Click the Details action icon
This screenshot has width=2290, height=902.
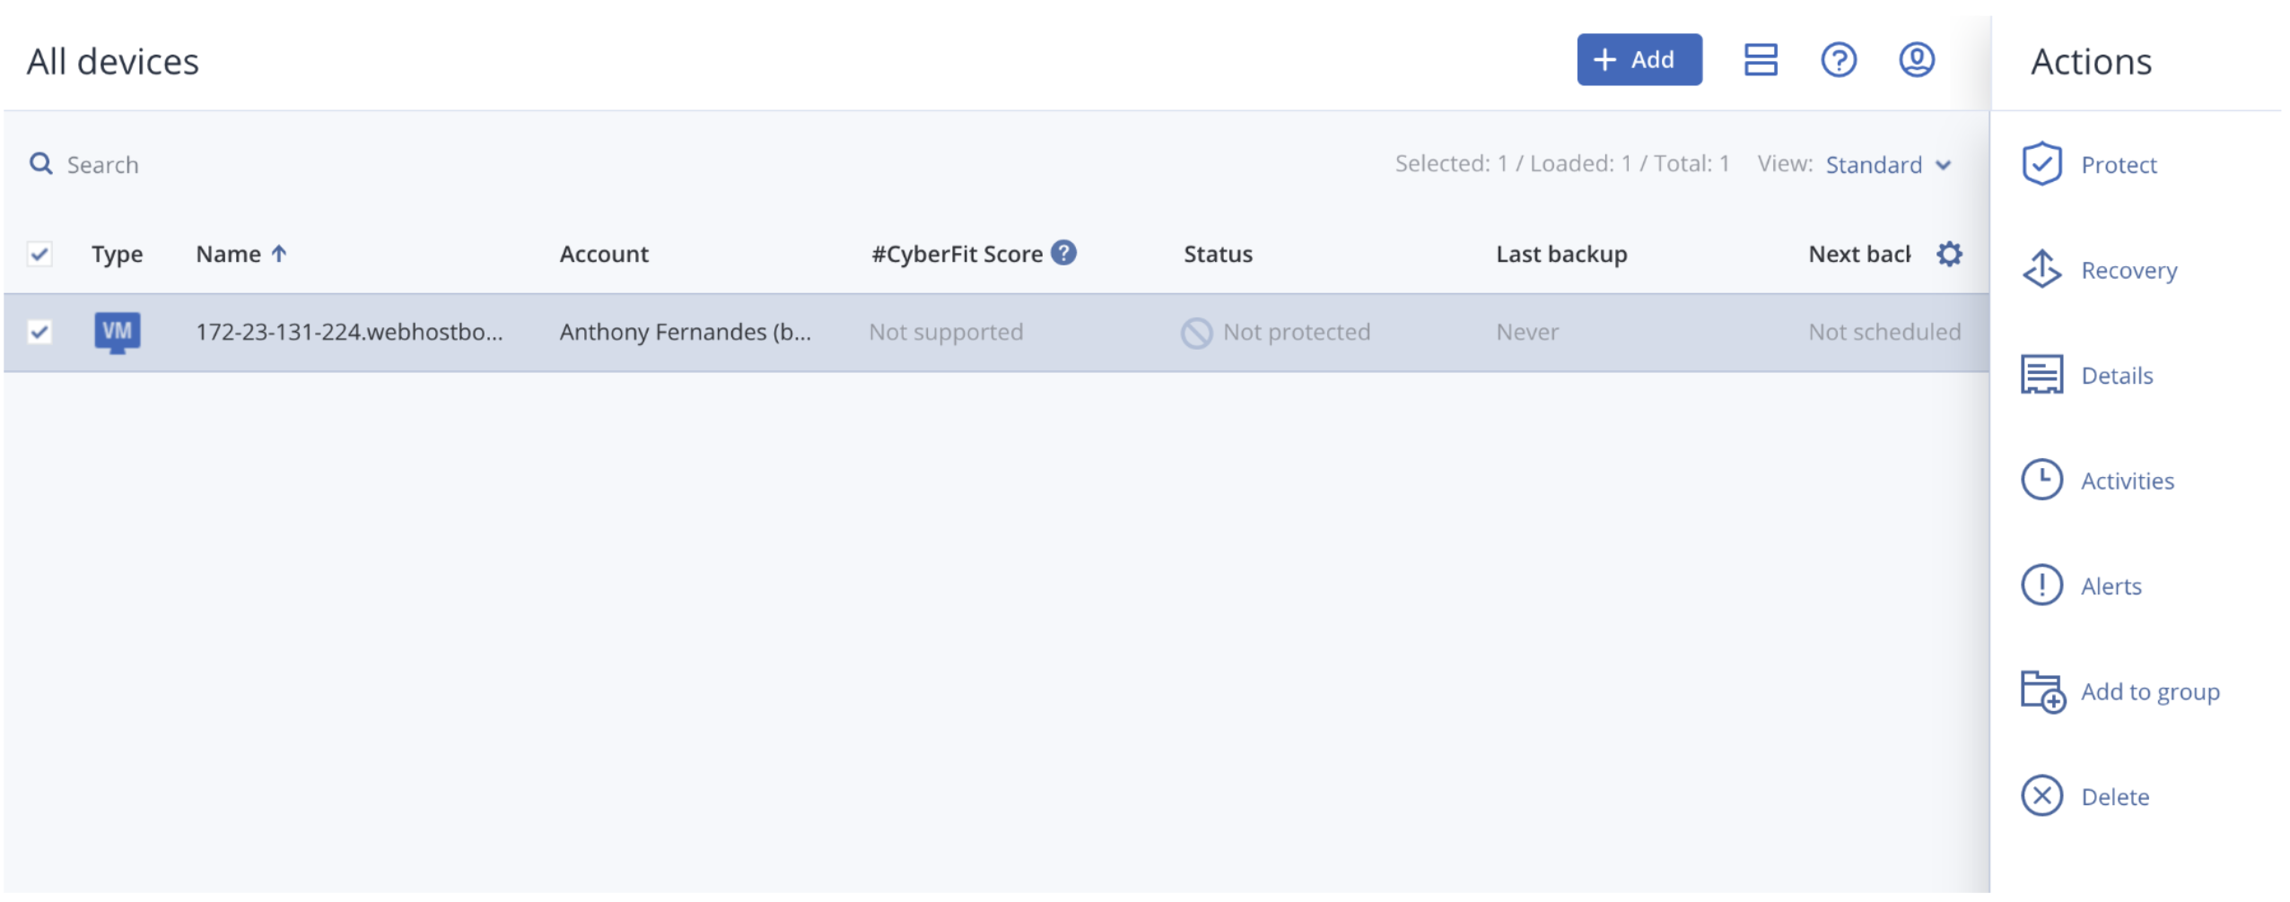pyautogui.click(x=2043, y=375)
